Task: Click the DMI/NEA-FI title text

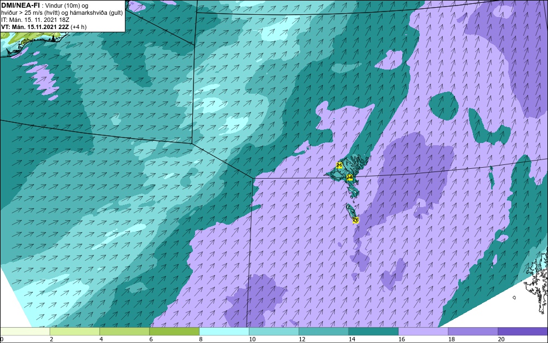Action: pos(21,5)
